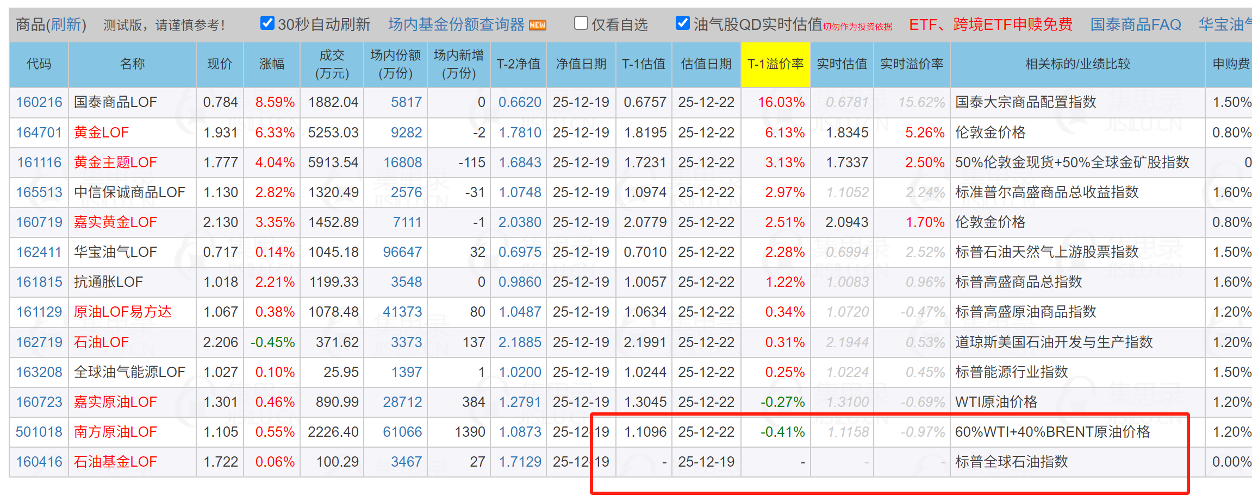The width and height of the screenshot is (1252, 496).
Task: Click the NEW badge beside 场内基金份额查询器
Action: [x=537, y=25]
